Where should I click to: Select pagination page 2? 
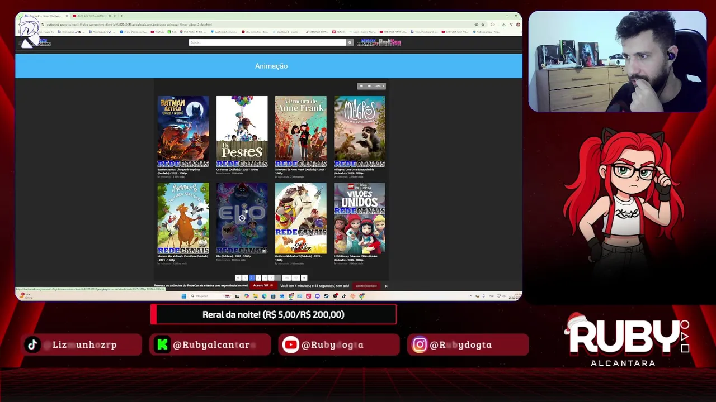pos(252,277)
